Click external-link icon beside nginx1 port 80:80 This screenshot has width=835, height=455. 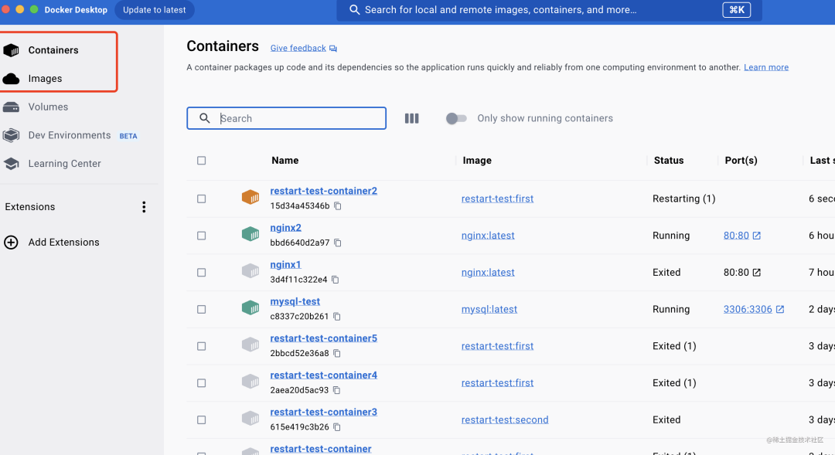[x=757, y=273]
